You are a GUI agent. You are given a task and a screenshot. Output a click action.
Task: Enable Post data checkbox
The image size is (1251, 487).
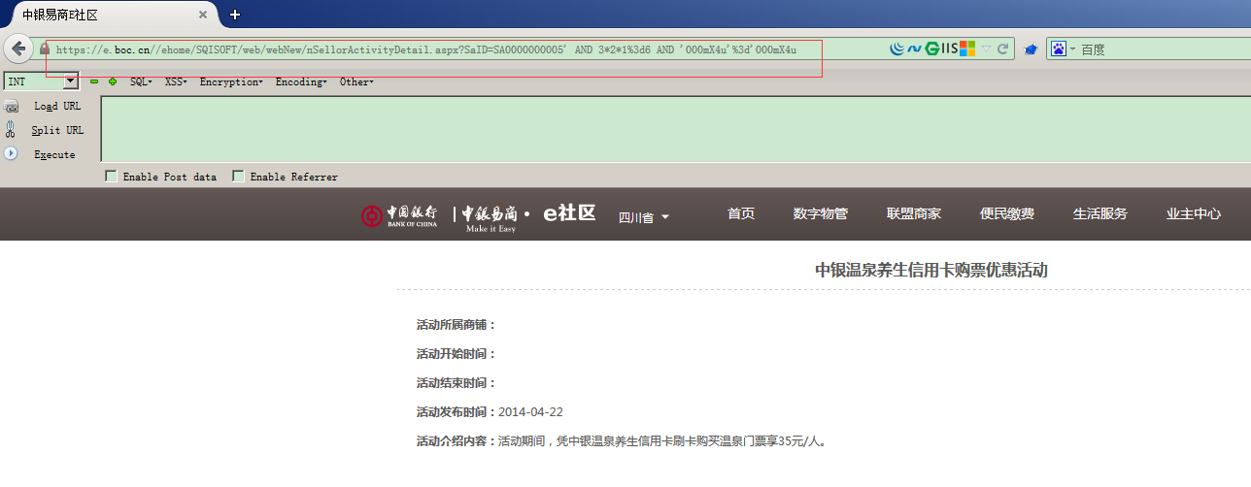pyautogui.click(x=111, y=177)
